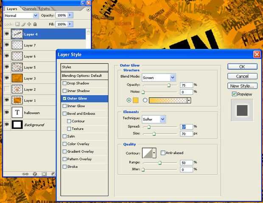Image resolution: width=263 pixels, height=203 pixels.
Task: Enable the Inner Glow checkbox
Action: click(64, 106)
